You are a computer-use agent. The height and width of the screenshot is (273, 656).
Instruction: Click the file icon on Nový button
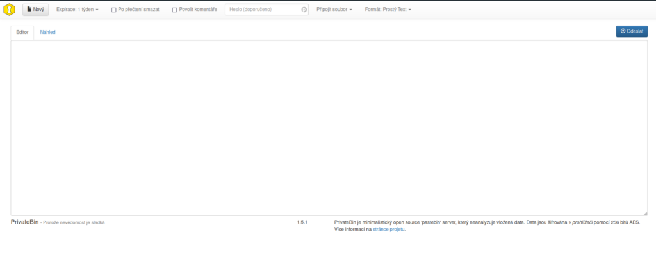click(x=29, y=10)
